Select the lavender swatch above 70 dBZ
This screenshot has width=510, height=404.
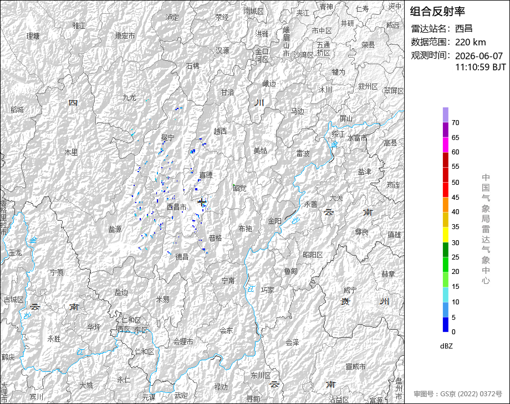point(446,115)
